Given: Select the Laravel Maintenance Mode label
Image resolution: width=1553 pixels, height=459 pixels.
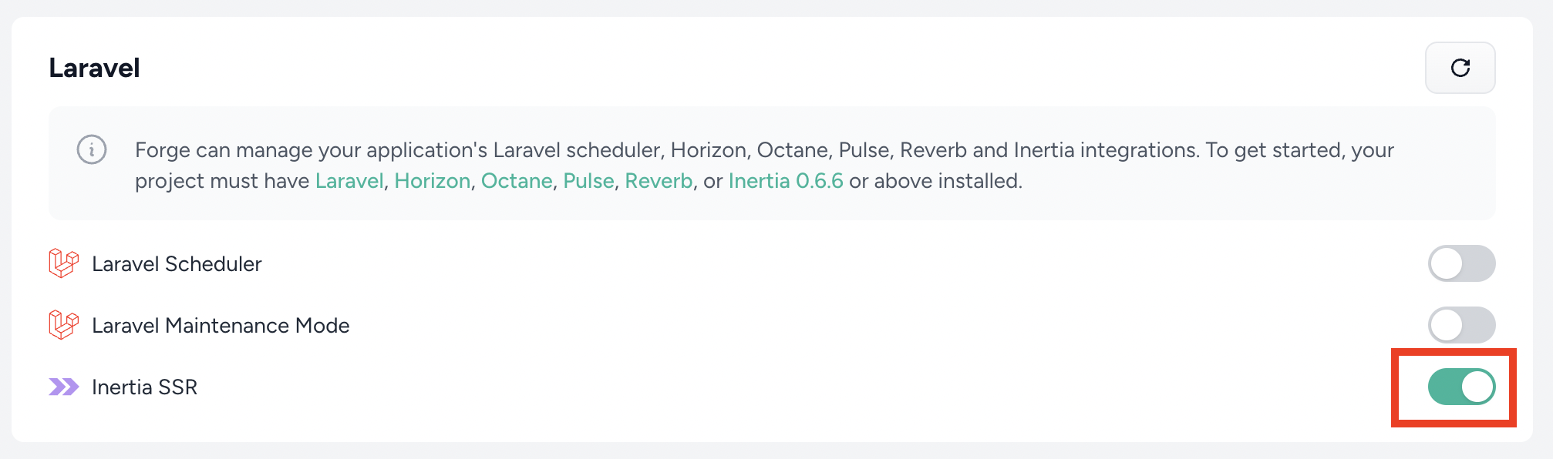Looking at the screenshot, I should point(221,326).
